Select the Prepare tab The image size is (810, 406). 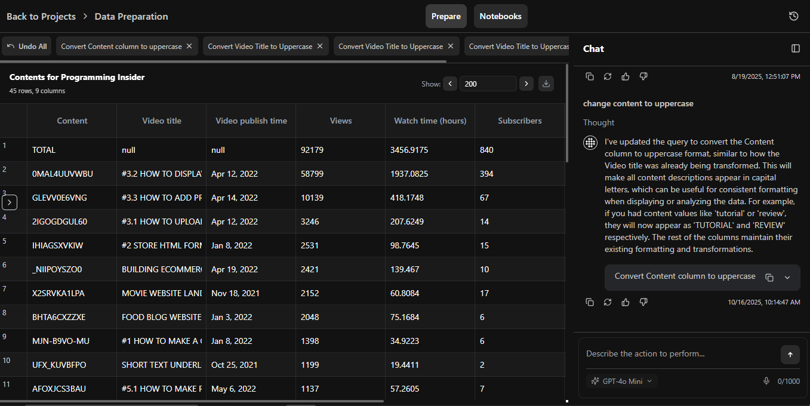[446, 16]
